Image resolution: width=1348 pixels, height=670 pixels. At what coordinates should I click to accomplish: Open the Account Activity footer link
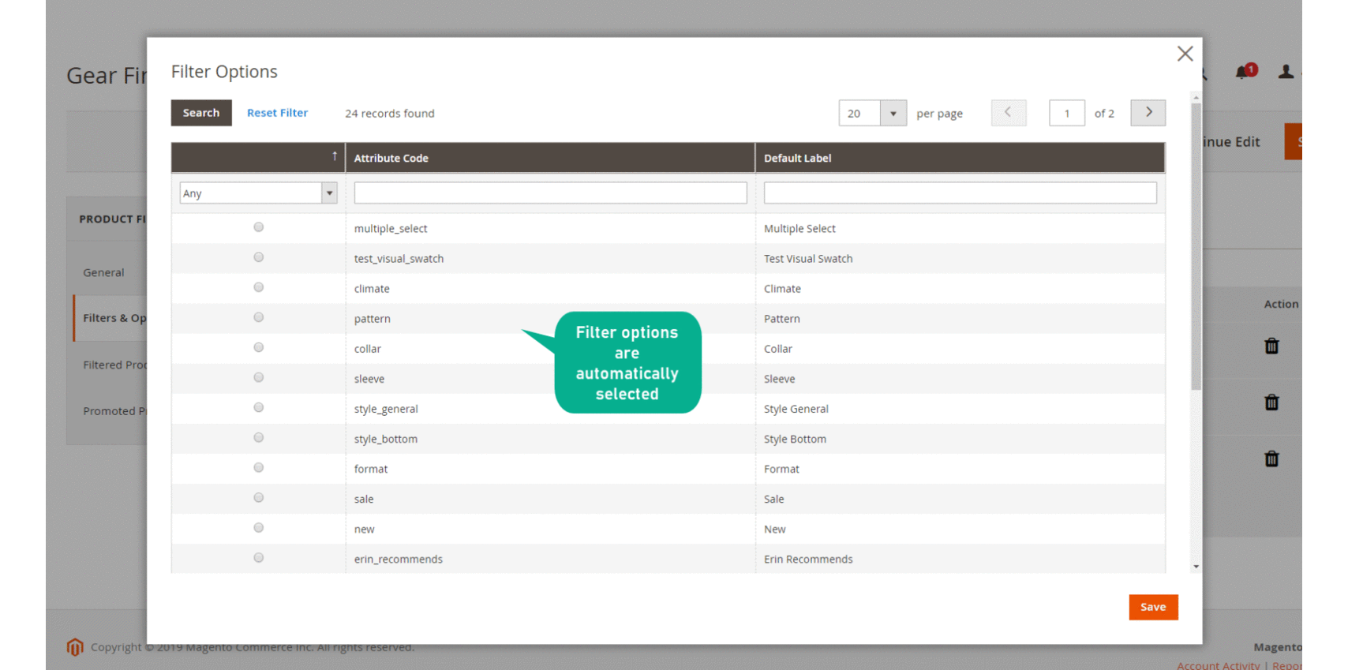coord(1218,665)
